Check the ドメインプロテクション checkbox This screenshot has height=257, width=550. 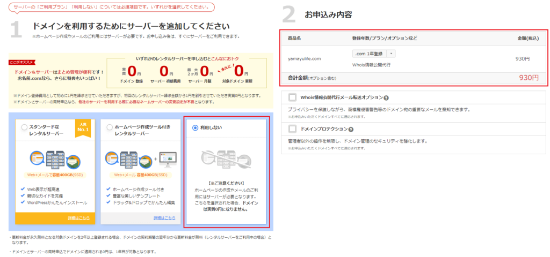tap(292, 129)
